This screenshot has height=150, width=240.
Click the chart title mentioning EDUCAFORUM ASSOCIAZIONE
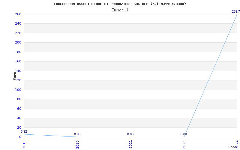pos(120,4)
